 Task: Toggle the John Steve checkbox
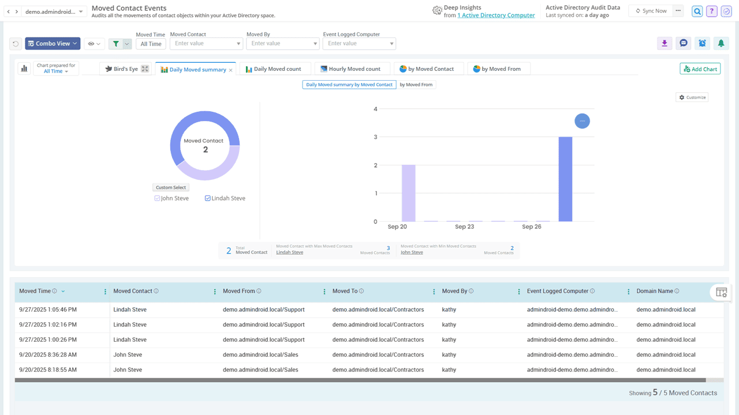157,198
